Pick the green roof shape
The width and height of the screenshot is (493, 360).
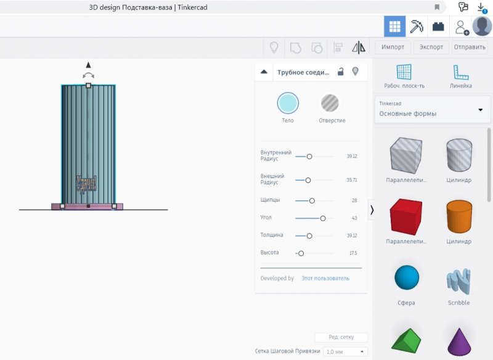[406, 341]
